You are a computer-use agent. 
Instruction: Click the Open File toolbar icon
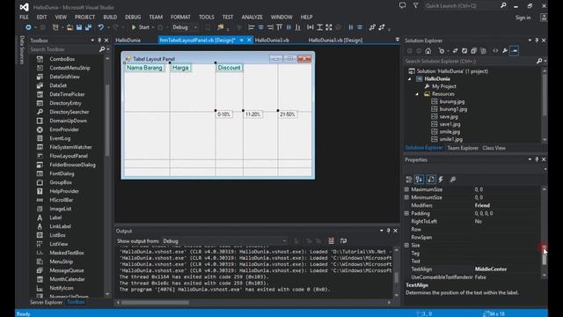coord(69,27)
